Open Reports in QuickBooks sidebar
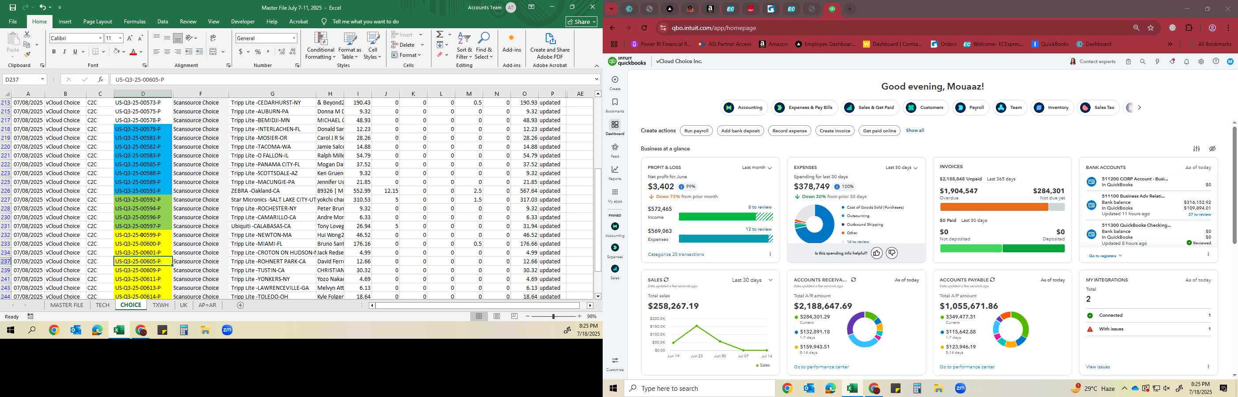The width and height of the screenshot is (1238, 397). pyautogui.click(x=615, y=173)
